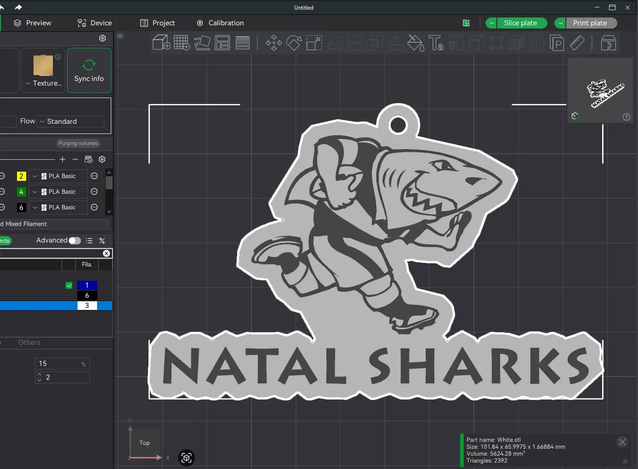Select the Rotate tool
The height and width of the screenshot is (469, 638).
(294, 43)
